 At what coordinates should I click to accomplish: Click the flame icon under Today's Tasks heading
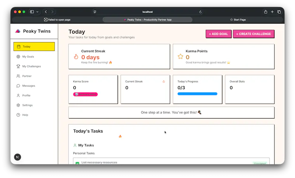[x=120, y=136]
